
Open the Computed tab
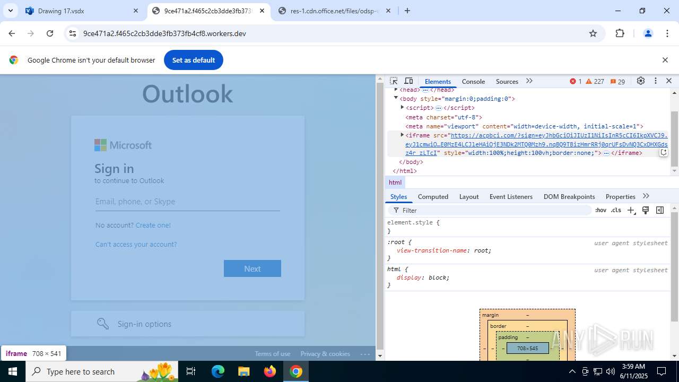433,196
